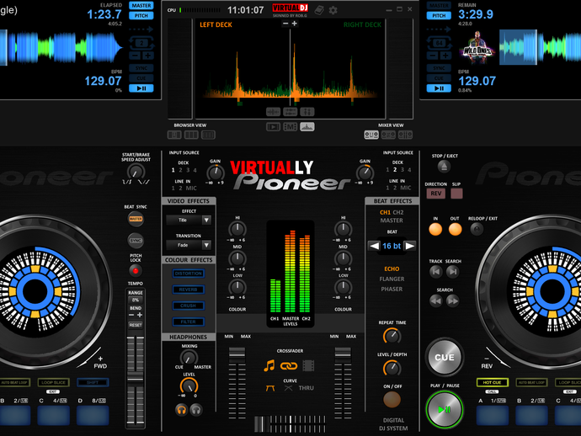Click the right deck PITCH button at top
The width and height of the screenshot is (581, 436).
coord(439,15)
